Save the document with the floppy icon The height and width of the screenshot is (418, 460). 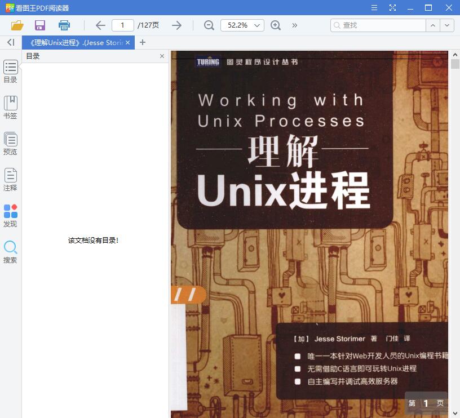40,25
